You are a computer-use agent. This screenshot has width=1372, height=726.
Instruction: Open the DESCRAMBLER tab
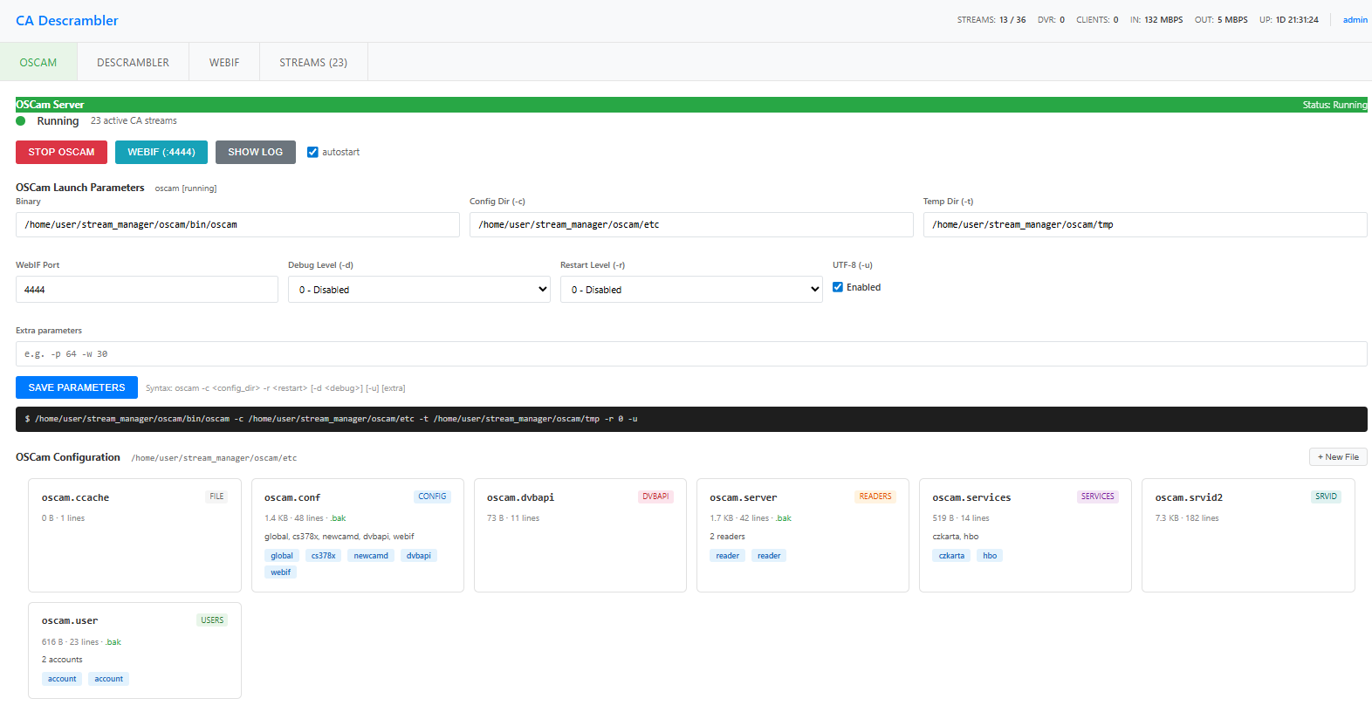[133, 62]
